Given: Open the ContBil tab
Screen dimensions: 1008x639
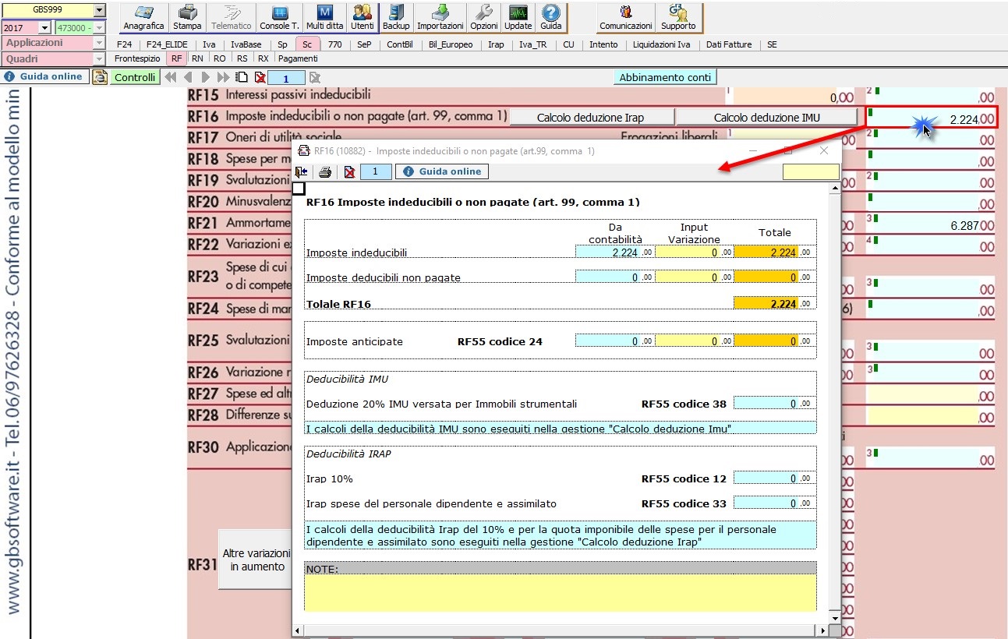Looking at the screenshot, I should tap(400, 44).
